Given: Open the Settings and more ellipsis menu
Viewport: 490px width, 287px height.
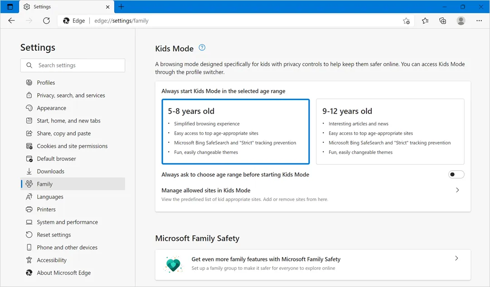Looking at the screenshot, I should click(x=479, y=21).
